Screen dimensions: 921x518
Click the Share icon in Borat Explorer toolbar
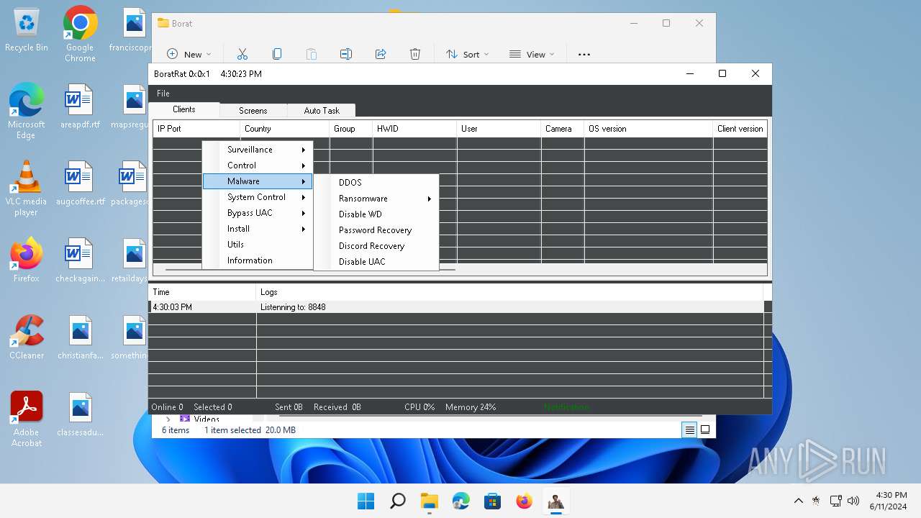[381, 54]
